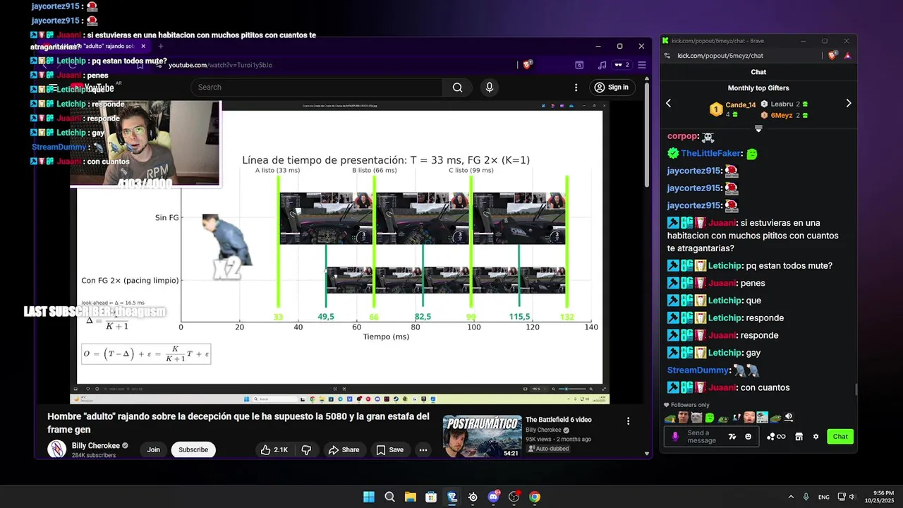Open Billy Cherokee channel avatar
Image resolution: width=903 pixels, height=508 pixels.
coord(56,449)
